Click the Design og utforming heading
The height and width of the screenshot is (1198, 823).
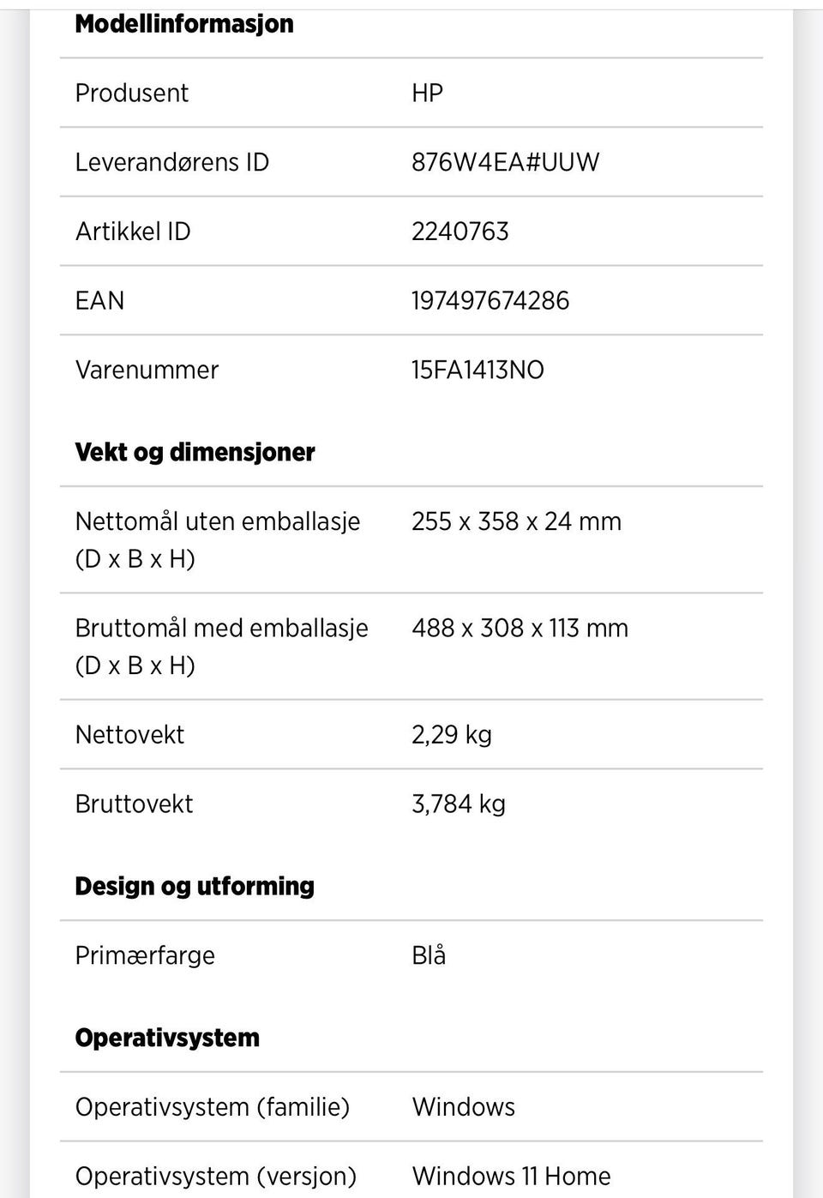click(x=195, y=886)
